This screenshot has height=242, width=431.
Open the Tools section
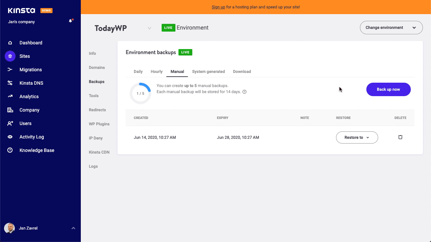click(x=94, y=96)
